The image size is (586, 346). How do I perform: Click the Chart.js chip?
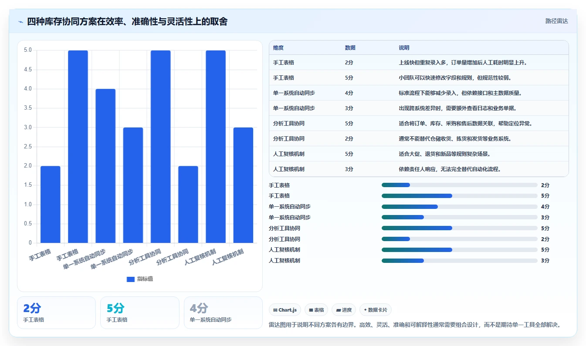click(x=285, y=310)
